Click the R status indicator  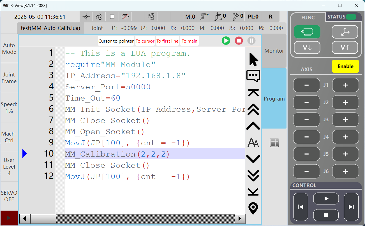[271, 17]
